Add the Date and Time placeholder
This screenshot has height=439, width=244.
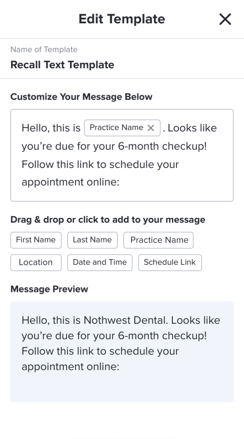click(100, 262)
